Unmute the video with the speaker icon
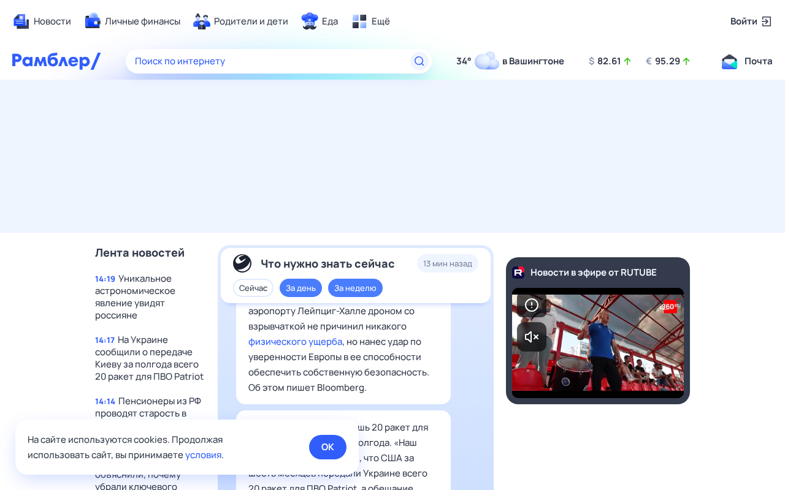The width and height of the screenshot is (785, 490). [532, 337]
